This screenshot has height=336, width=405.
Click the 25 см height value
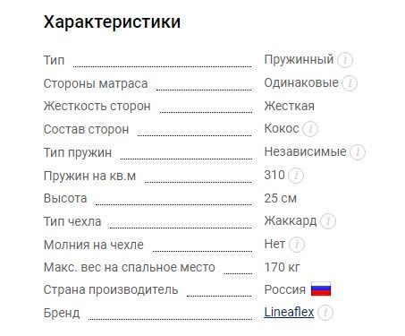(281, 198)
